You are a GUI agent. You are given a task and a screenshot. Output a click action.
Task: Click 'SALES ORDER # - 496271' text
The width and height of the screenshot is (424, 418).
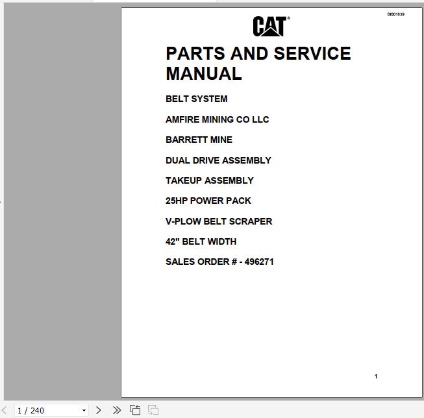[219, 262]
